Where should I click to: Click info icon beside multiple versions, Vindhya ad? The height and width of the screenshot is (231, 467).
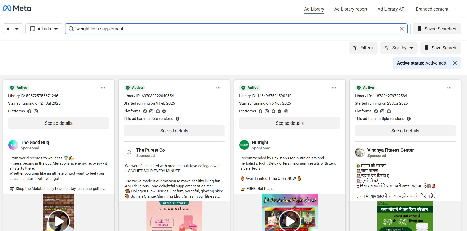409,119
